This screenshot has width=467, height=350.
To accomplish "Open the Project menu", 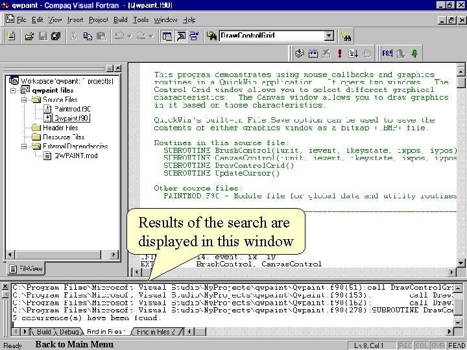I will (x=99, y=19).
